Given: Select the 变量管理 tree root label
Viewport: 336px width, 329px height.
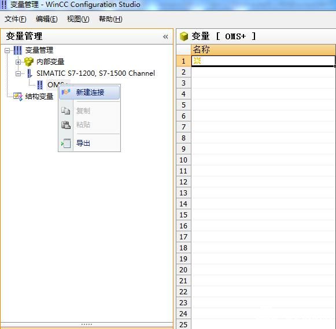Looking at the screenshot, I should click(39, 50).
